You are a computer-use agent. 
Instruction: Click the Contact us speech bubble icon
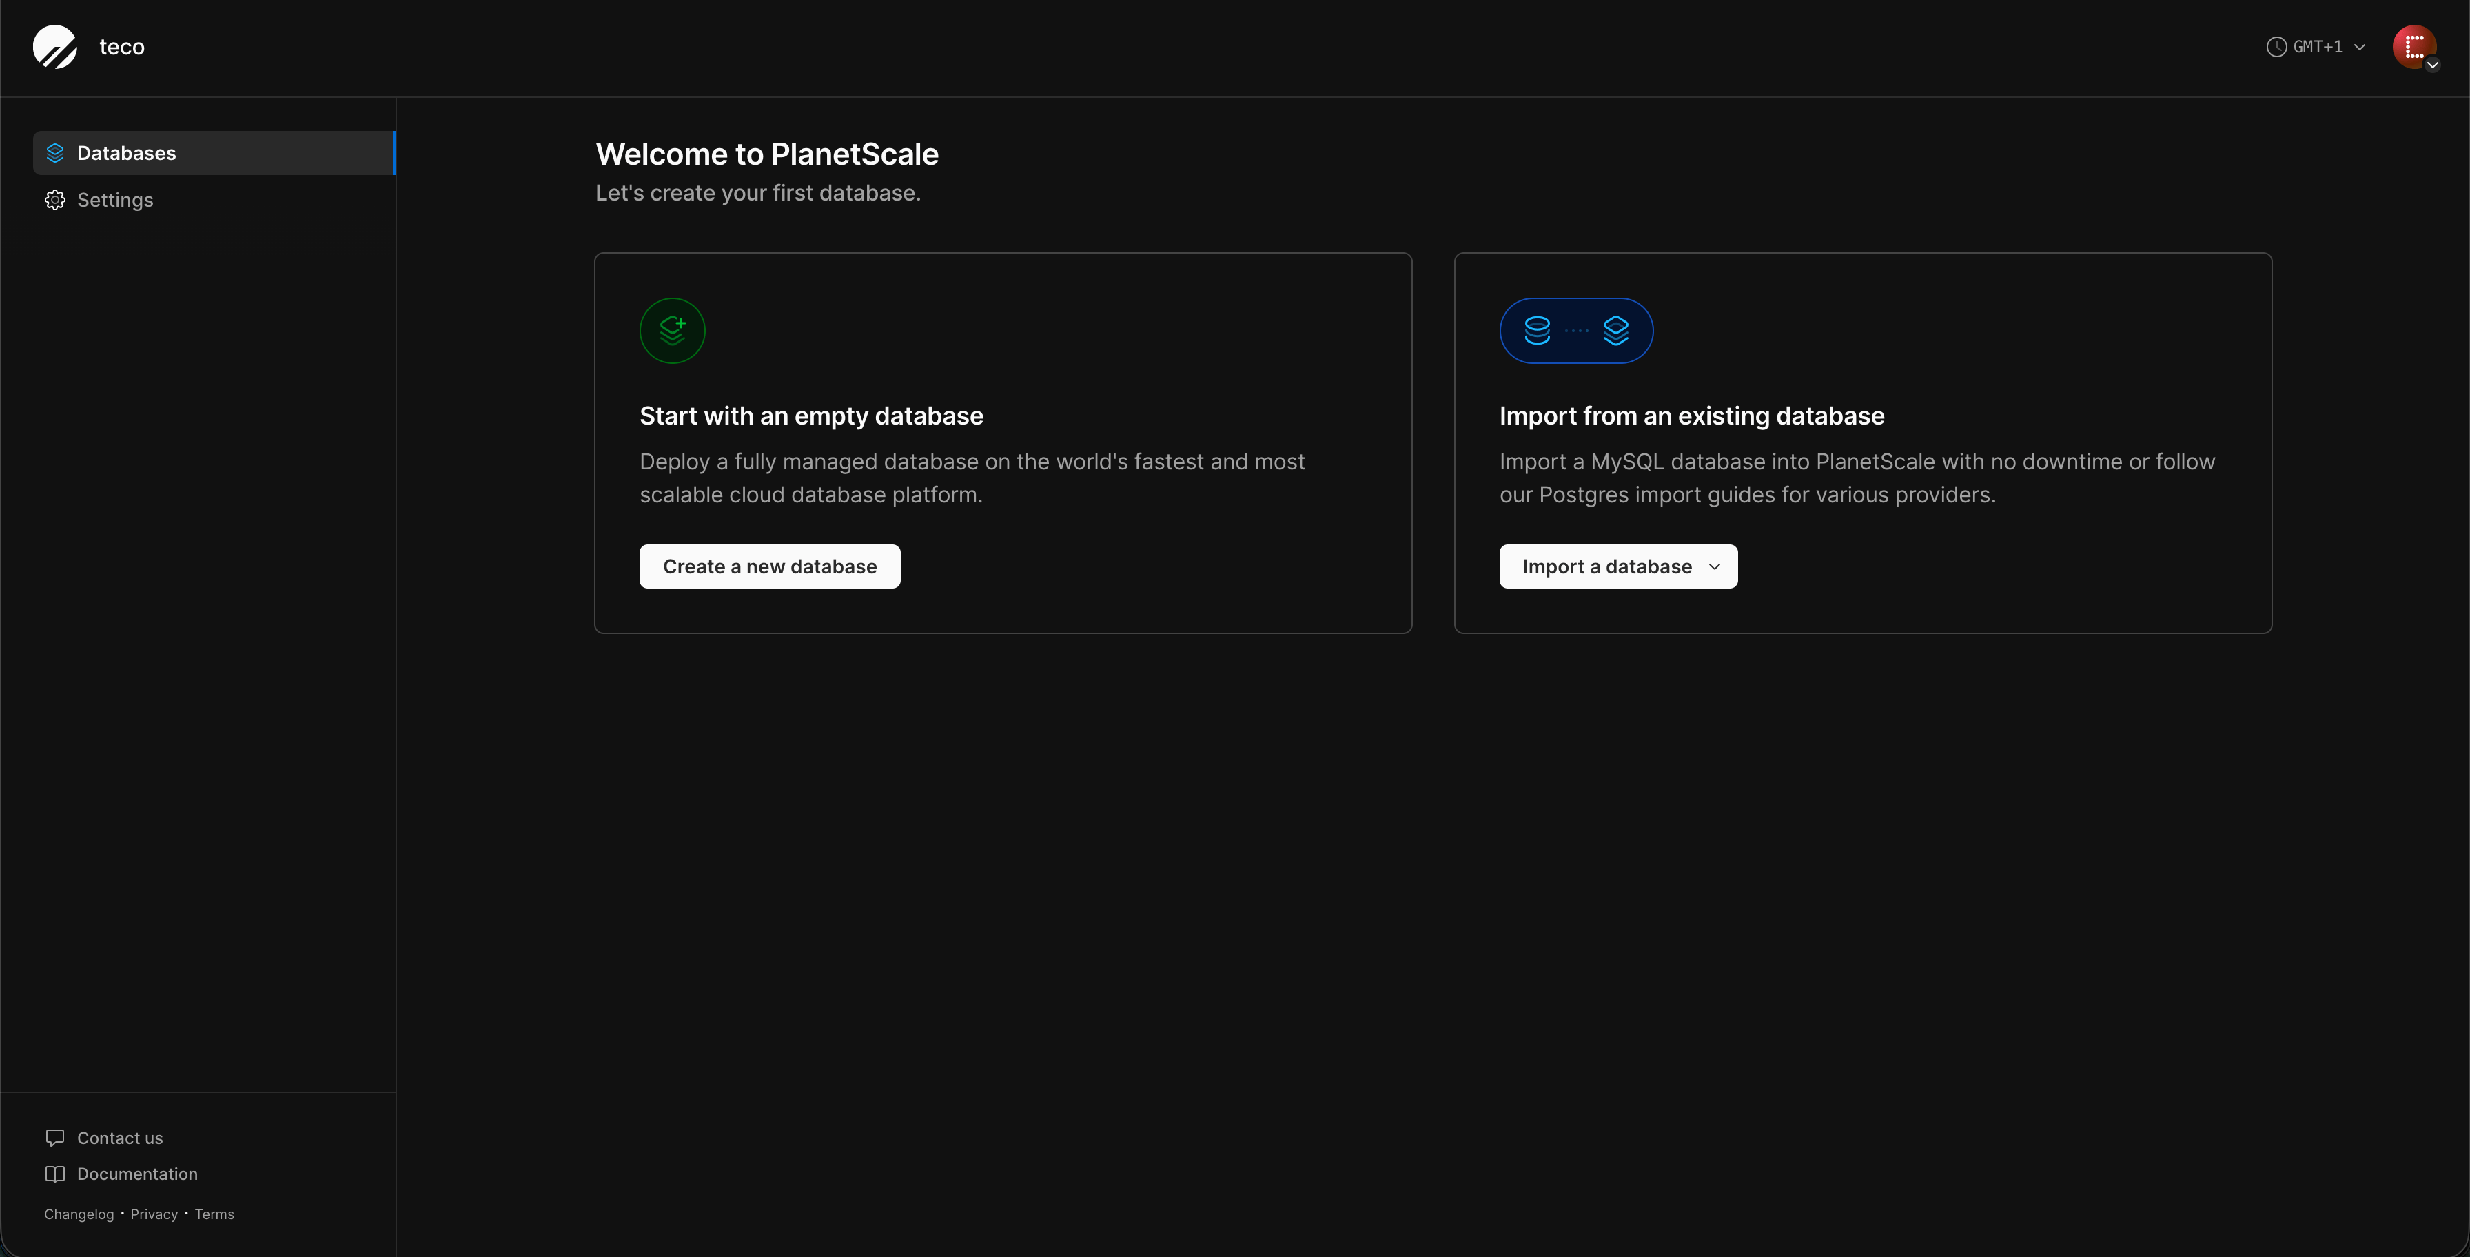coord(54,1137)
